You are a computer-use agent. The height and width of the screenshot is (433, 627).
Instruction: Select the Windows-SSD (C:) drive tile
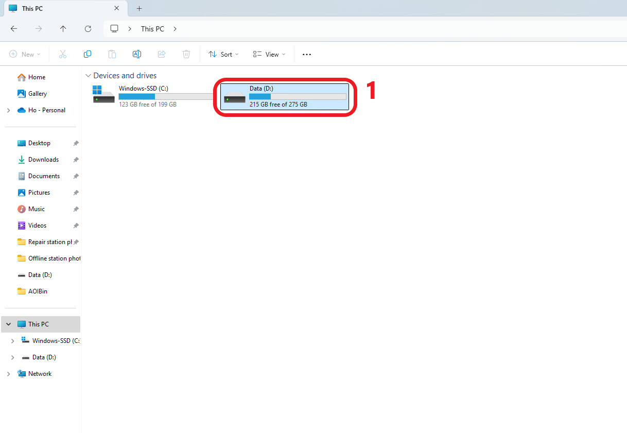point(153,97)
